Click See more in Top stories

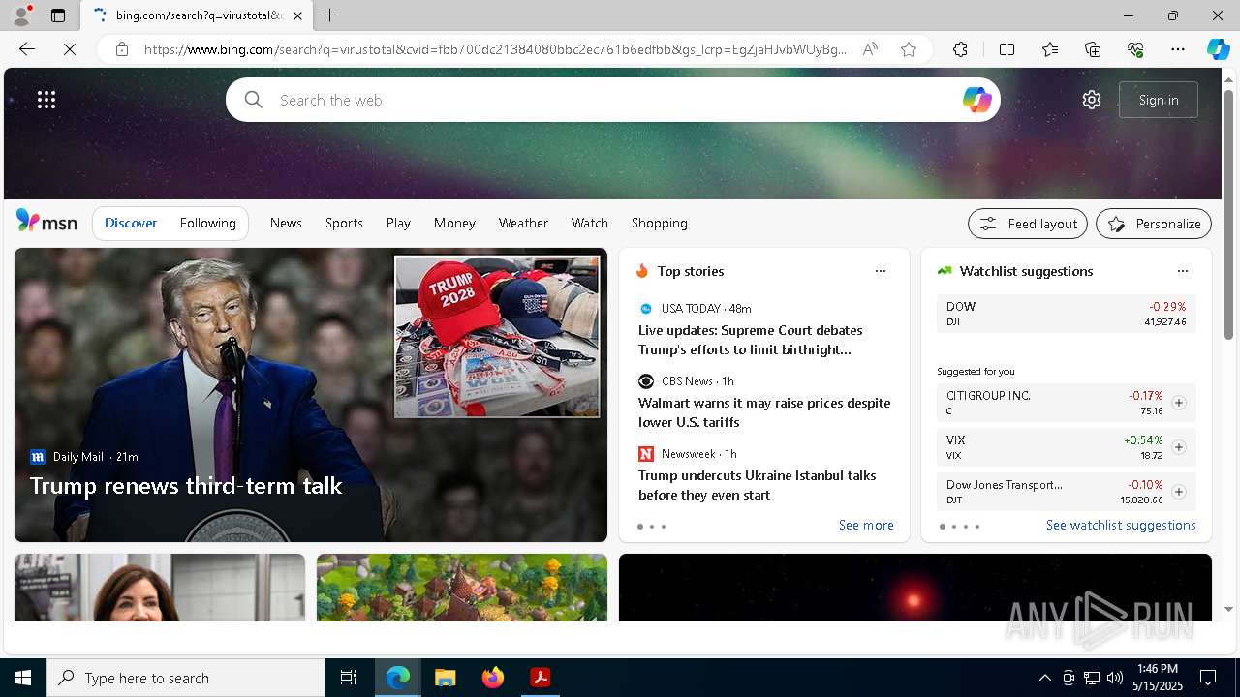(866, 525)
